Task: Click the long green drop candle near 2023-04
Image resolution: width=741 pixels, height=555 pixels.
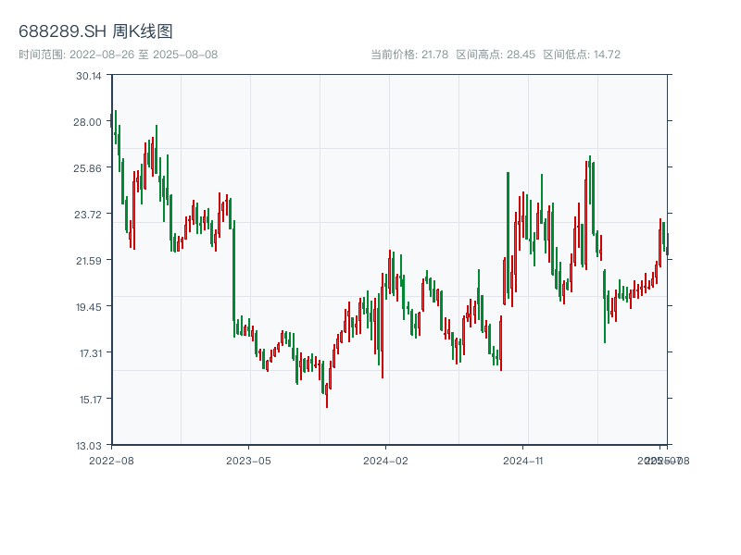Action: click(x=234, y=278)
